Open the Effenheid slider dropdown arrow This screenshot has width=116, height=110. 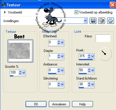[x=62, y=43]
